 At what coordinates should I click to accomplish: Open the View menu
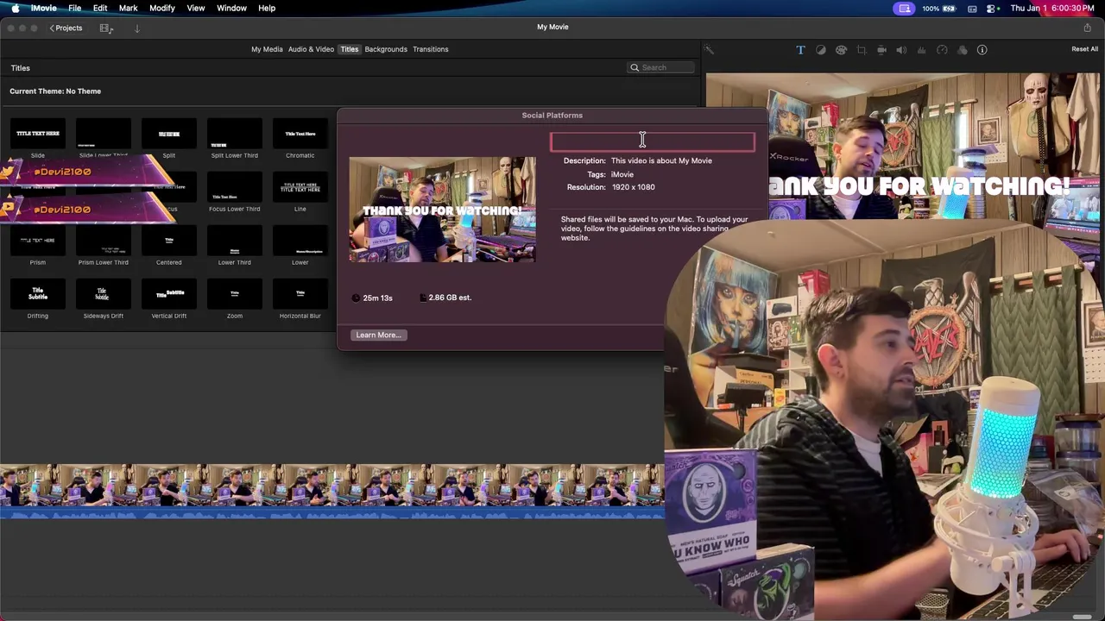[196, 8]
